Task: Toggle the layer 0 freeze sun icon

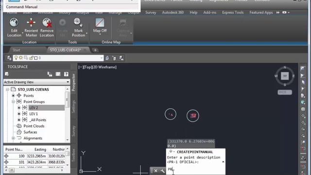Action: (x=20, y=58)
